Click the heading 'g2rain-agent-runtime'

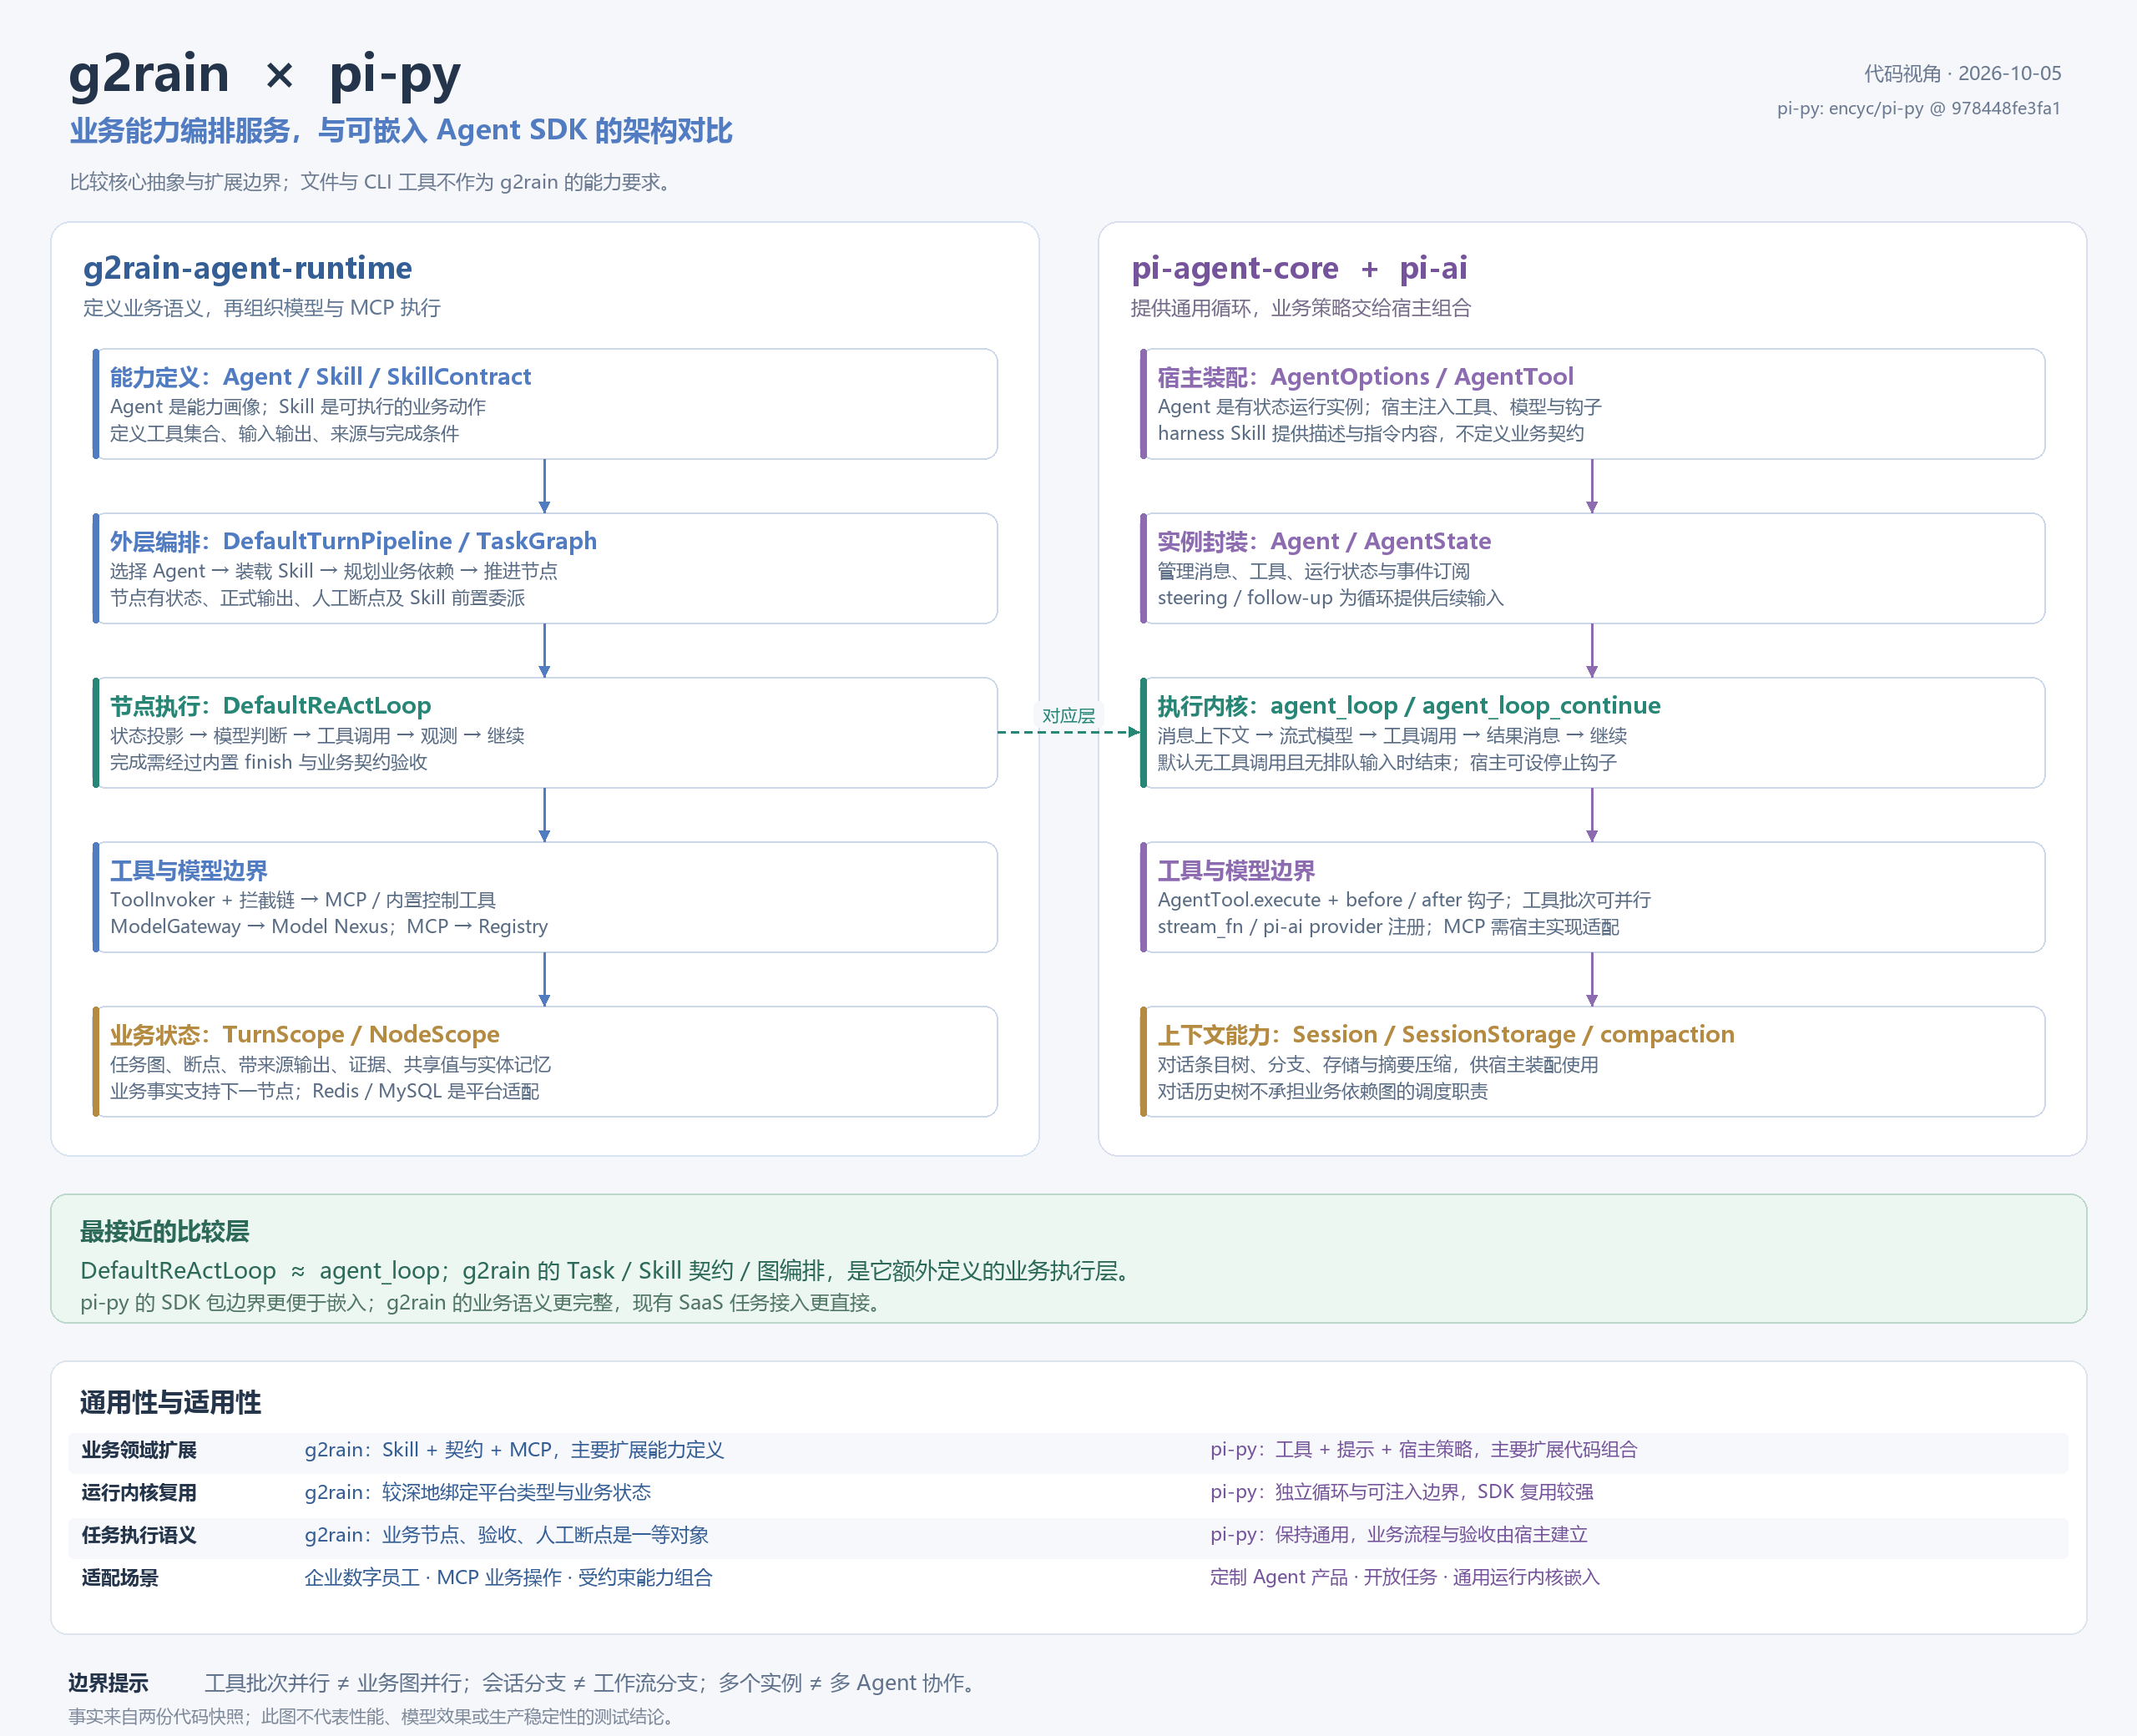[247, 268]
